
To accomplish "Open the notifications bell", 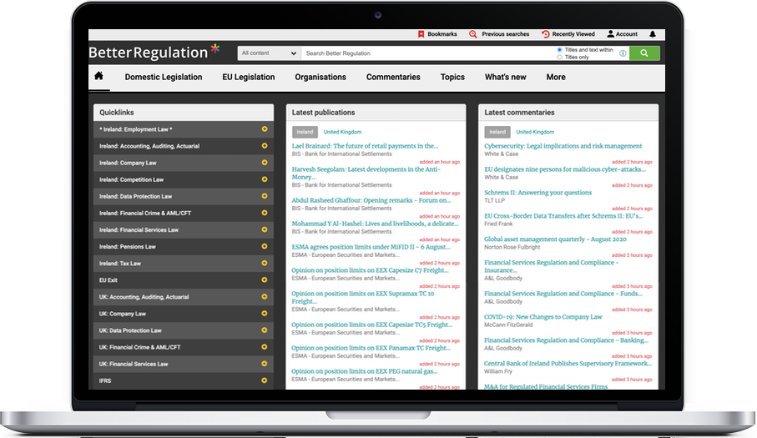I will [x=653, y=34].
